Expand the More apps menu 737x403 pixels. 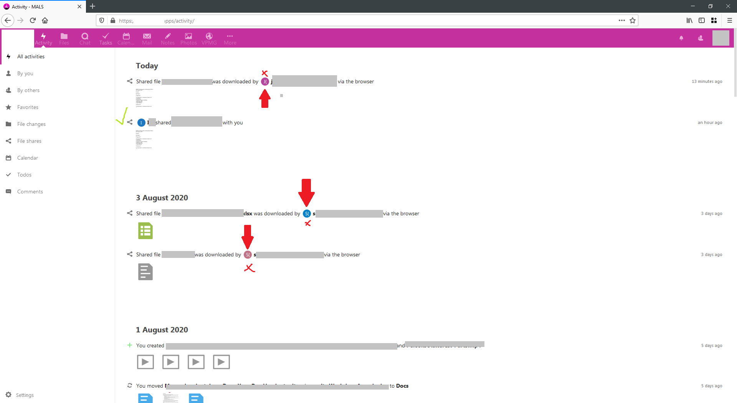coord(230,39)
